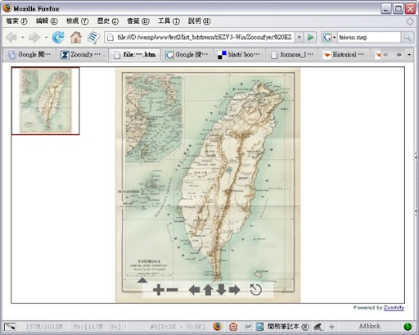Show all tabs list dropdown
The width and height of the screenshot is (419, 335).
point(409,55)
